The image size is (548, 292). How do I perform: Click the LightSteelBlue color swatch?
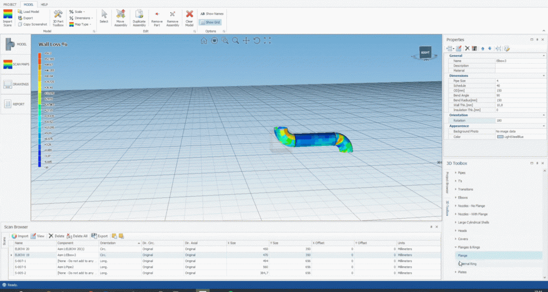(500, 137)
